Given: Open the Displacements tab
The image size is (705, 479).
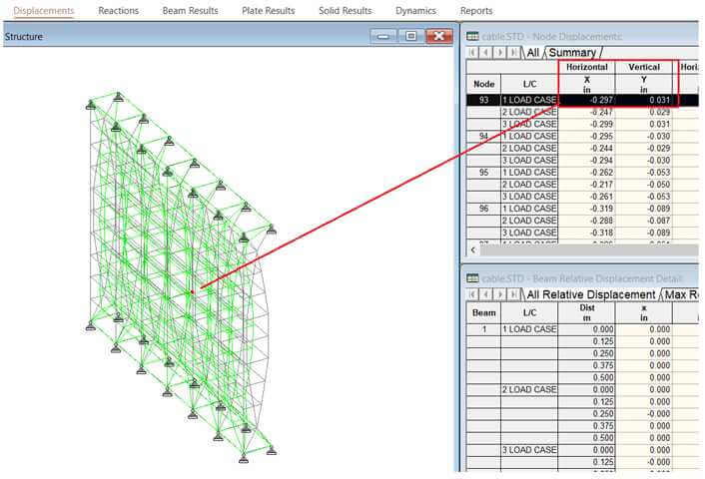Looking at the screenshot, I should (x=44, y=11).
